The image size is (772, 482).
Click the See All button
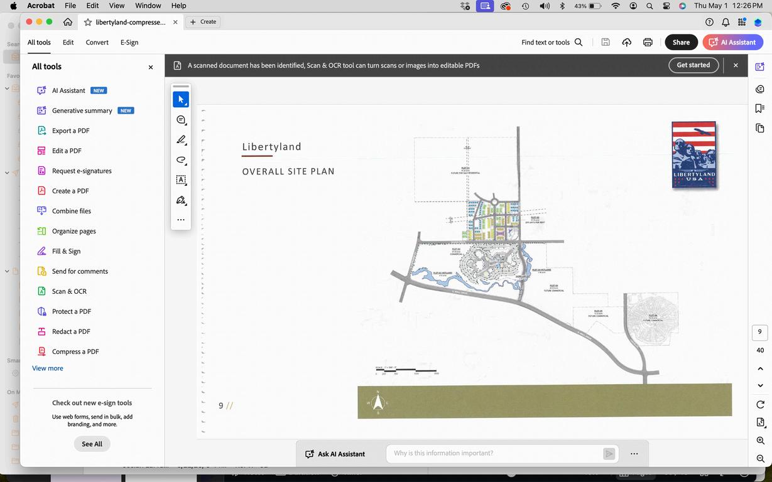[92, 444]
